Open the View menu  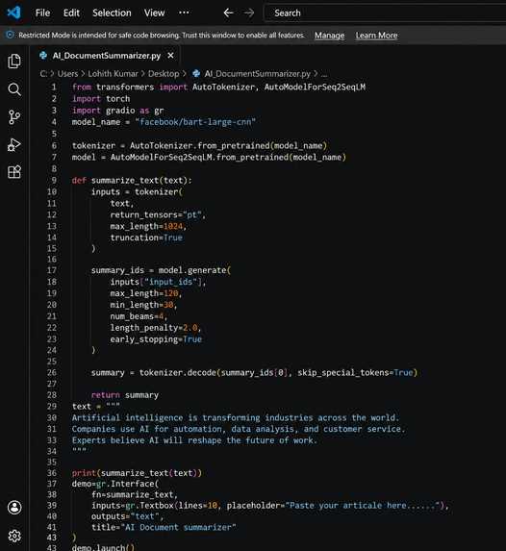tap(154, 13)
